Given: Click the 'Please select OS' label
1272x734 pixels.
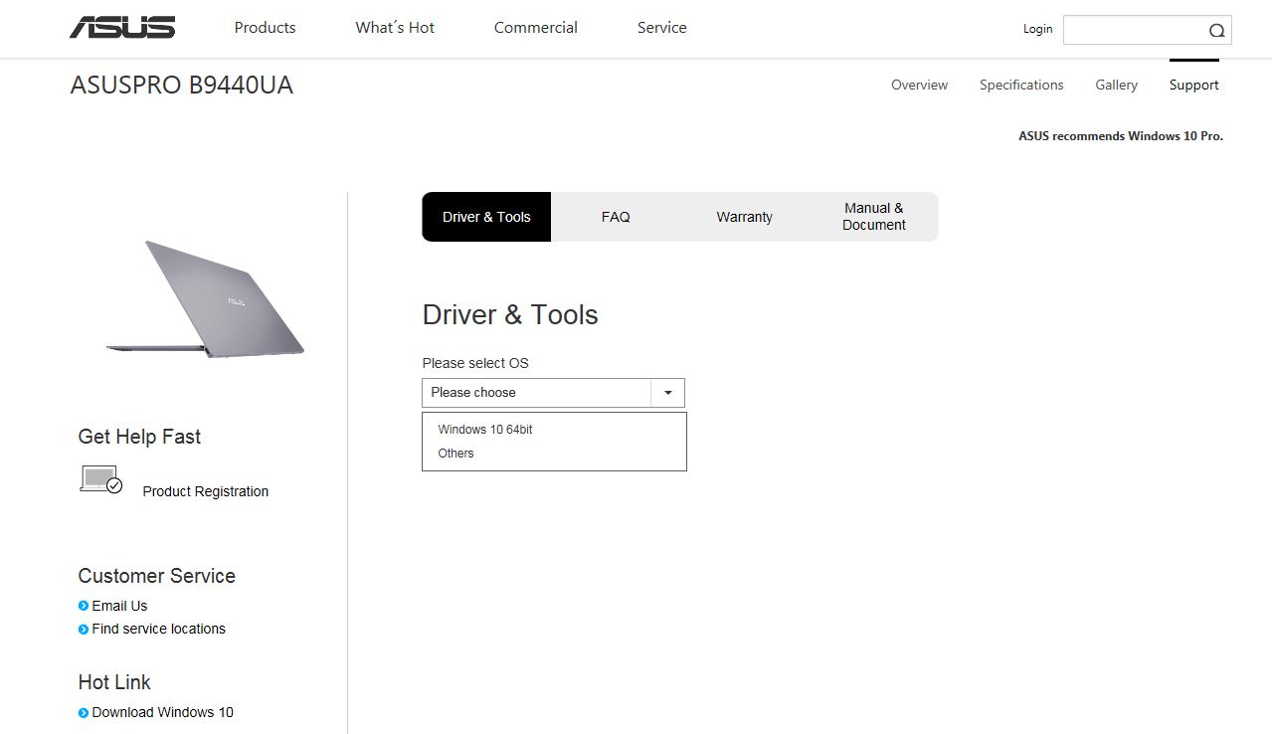Looking at the screenshot, I should pos(475,363).
